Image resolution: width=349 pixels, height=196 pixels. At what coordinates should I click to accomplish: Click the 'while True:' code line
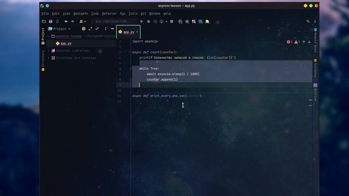tap(149, 69)
